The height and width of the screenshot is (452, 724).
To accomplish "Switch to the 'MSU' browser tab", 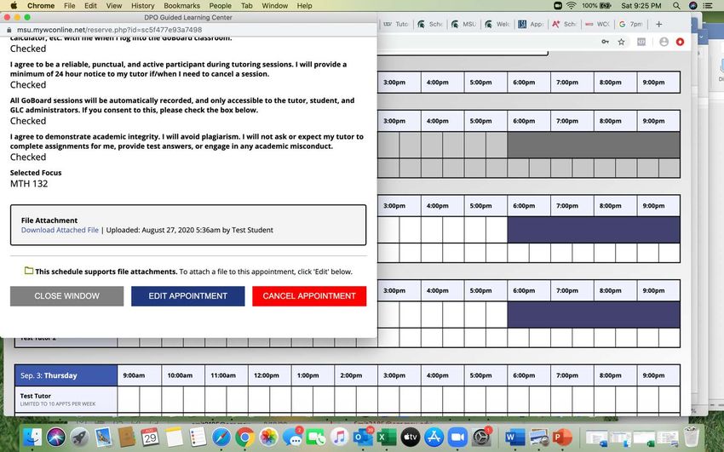I will [x=464, y=24].
